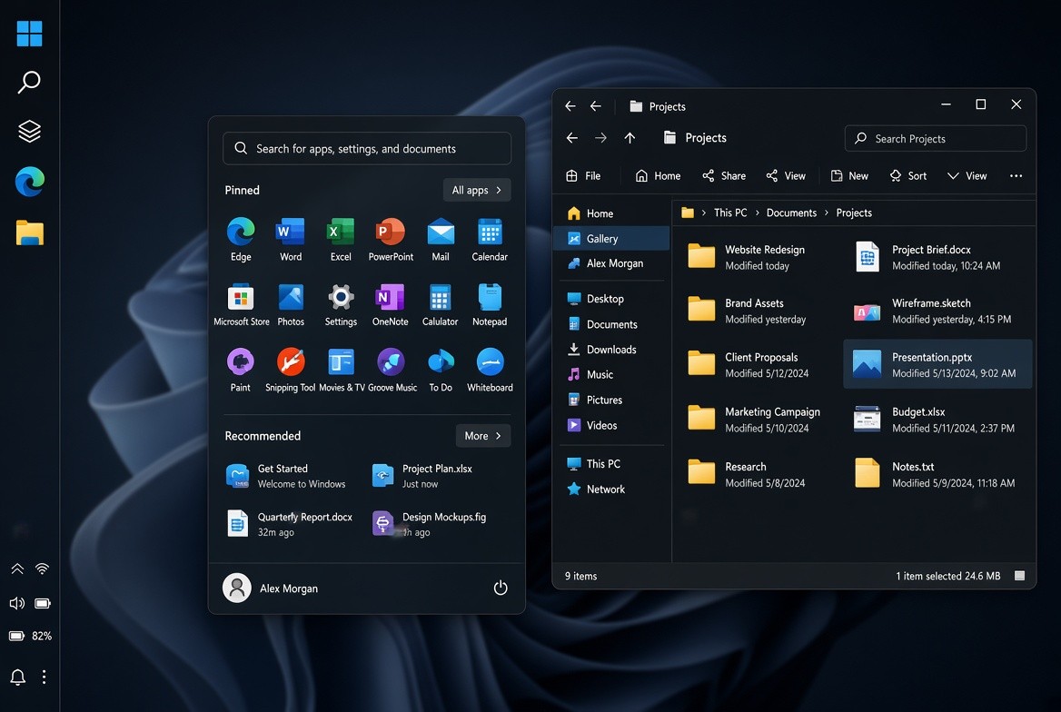The width and height of the screenshot is (1061, 712).
Task: Open the three-dot overflow menu in Explorer
Action: [1016, 176]
